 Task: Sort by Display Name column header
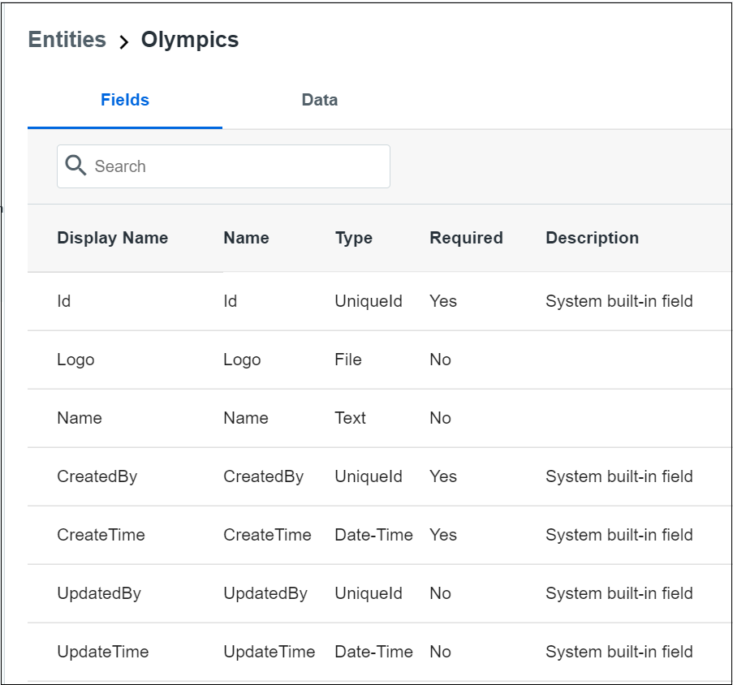click(x=112, y=238)
